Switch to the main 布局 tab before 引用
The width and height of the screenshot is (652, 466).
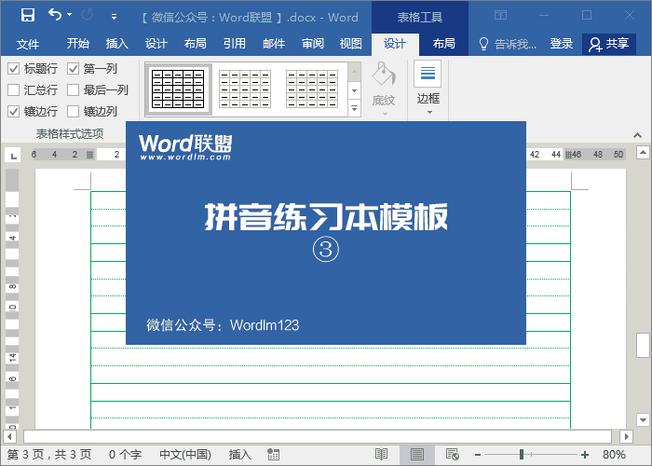pyautogui.click(x=195, y=44)
